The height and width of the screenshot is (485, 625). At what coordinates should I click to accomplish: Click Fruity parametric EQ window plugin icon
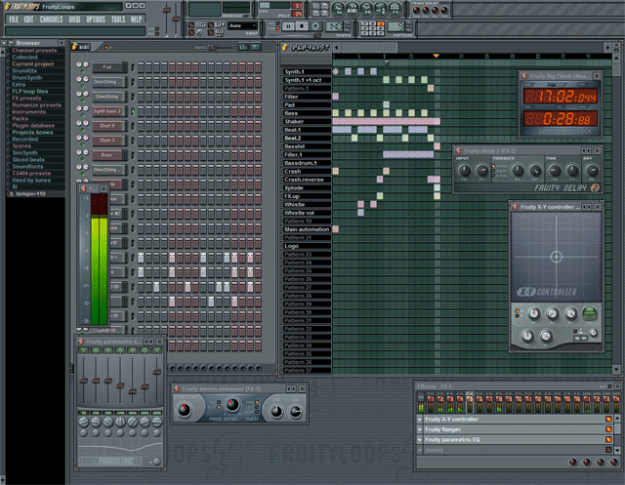coord(81,342)
